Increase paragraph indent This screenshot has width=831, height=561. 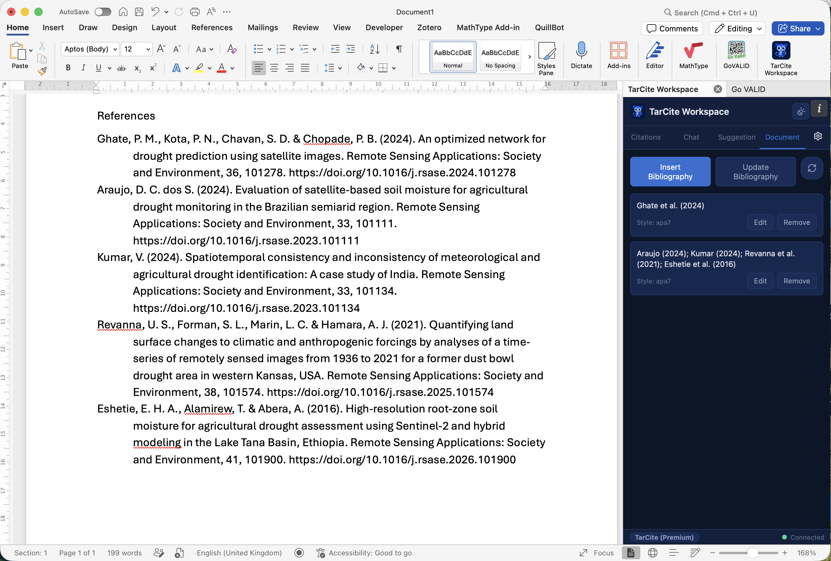(x=351, y=49)
